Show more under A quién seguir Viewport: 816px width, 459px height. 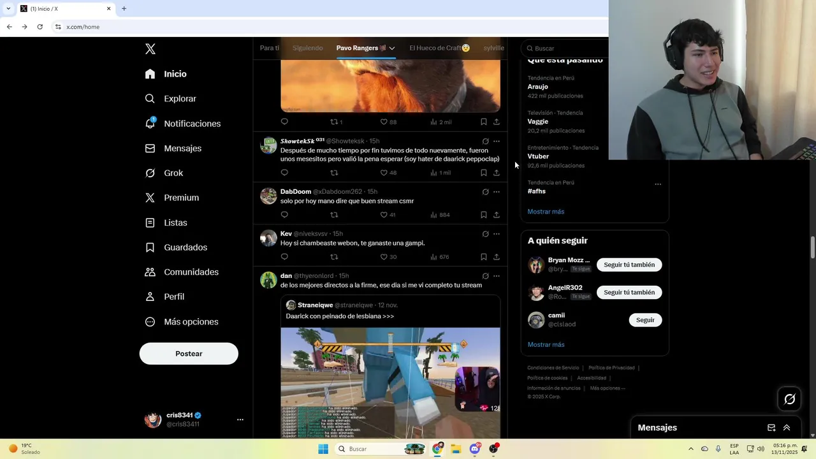[546, 345]
